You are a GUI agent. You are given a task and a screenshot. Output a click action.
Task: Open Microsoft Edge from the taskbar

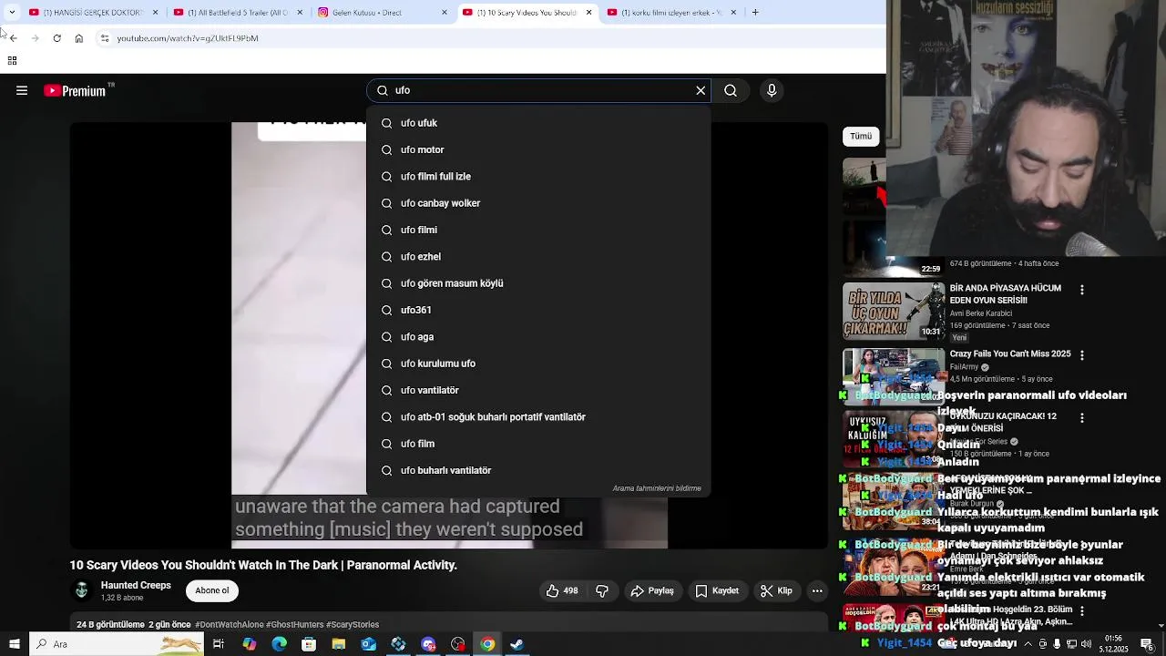click(x=279, y=644)
